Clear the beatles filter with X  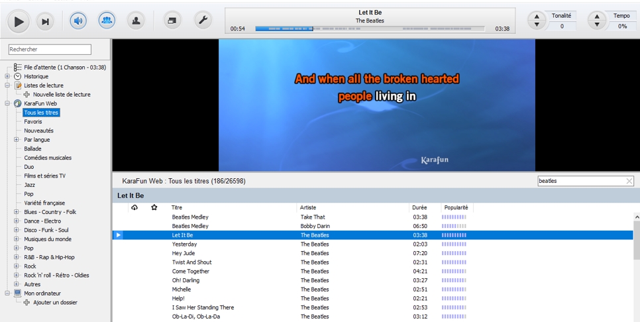(x=629, y=181)
